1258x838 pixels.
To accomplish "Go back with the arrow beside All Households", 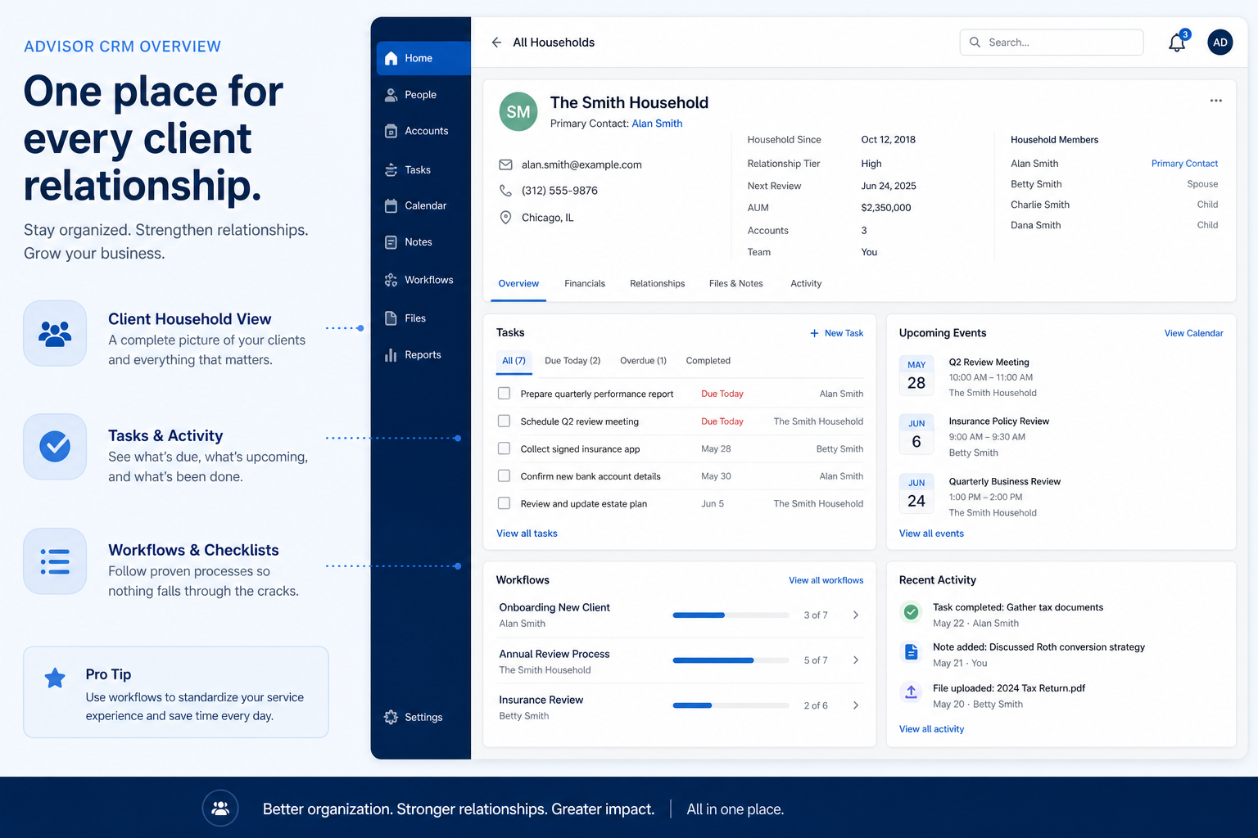I will point(496,43).
